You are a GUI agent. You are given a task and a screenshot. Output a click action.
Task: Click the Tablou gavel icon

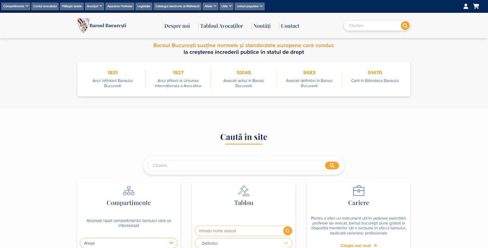[243, 191]
